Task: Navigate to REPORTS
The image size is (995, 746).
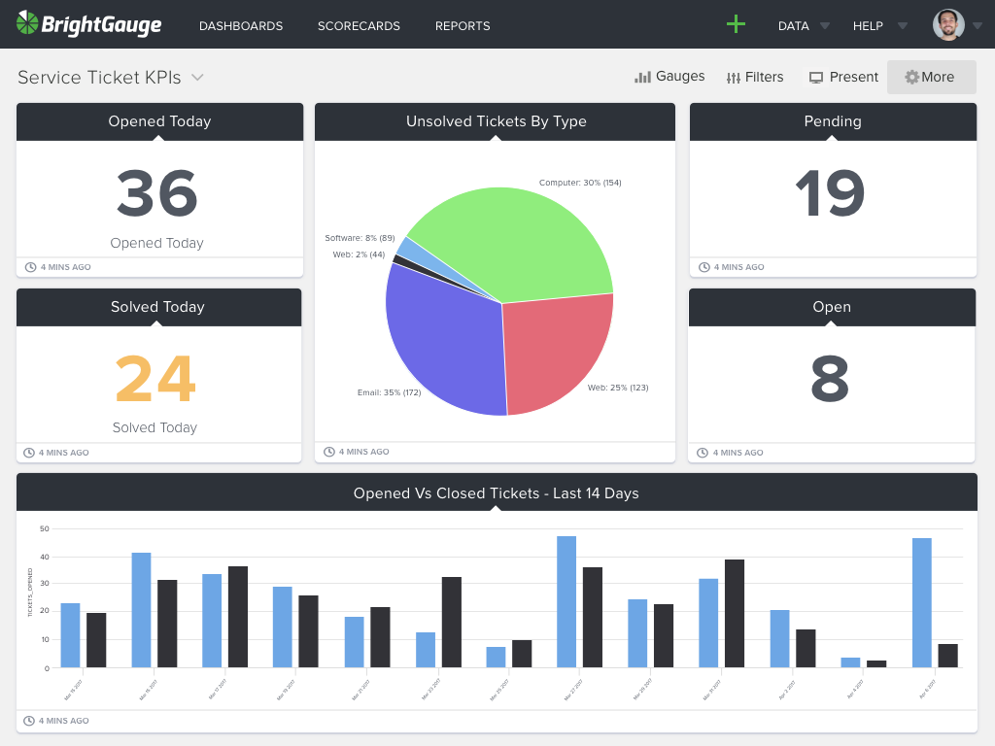Action: (x=463, y=26)
